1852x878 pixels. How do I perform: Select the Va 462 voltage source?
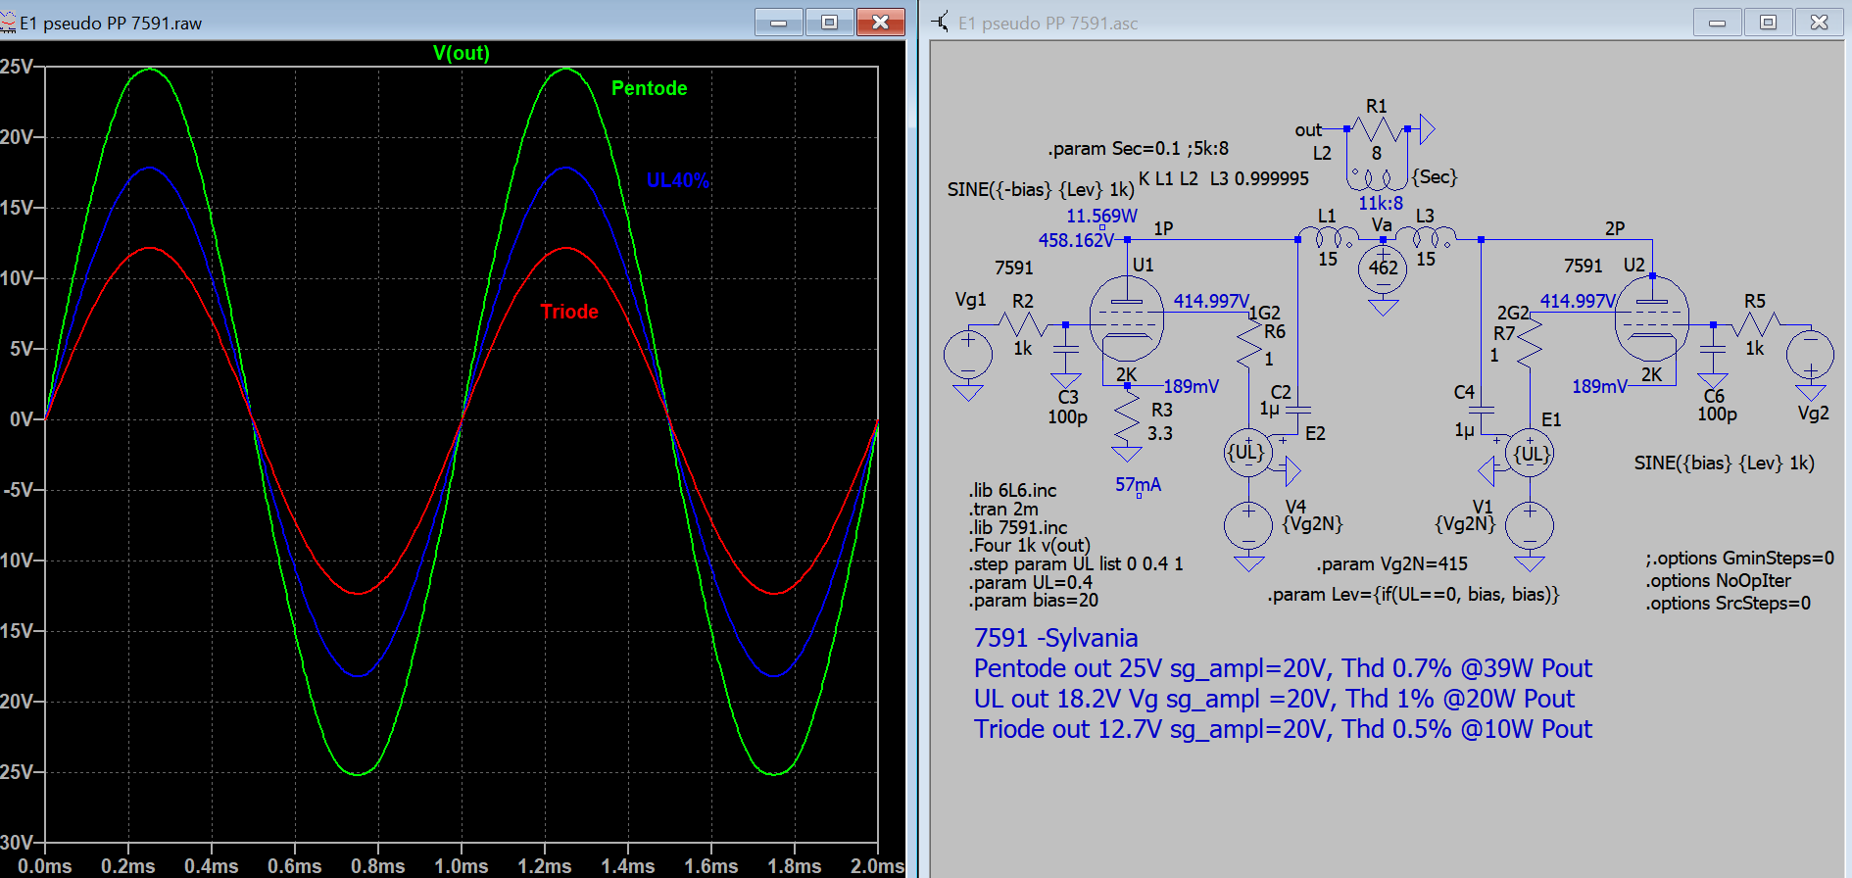click(1383, 268)
